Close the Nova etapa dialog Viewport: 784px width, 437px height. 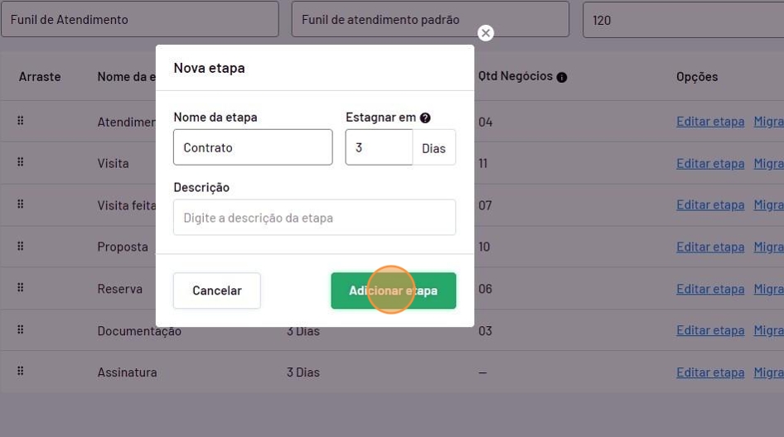tap(486, 33)
